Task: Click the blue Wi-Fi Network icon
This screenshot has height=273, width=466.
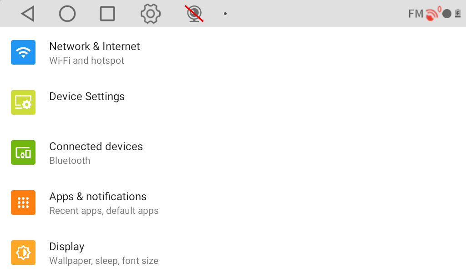Action: [23, 52]
